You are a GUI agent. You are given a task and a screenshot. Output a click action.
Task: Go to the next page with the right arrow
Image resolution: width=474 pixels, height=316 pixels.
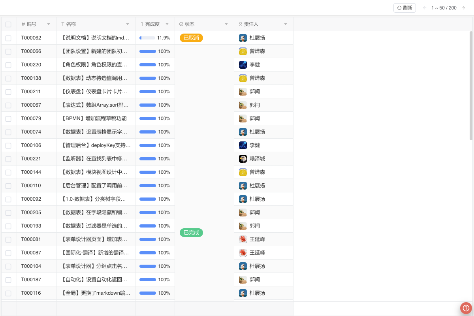[463, 8]
